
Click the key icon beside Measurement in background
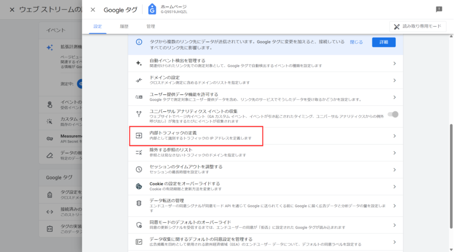[x=50, y=138]
